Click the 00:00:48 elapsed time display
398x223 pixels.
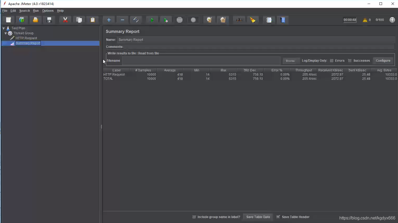pyautogui.click(x=350, y=20)
